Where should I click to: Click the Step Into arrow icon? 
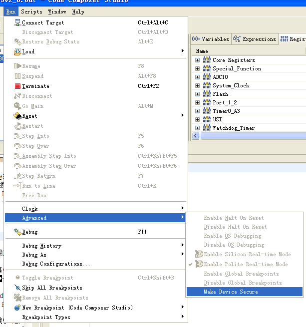[x=17, y=136]
